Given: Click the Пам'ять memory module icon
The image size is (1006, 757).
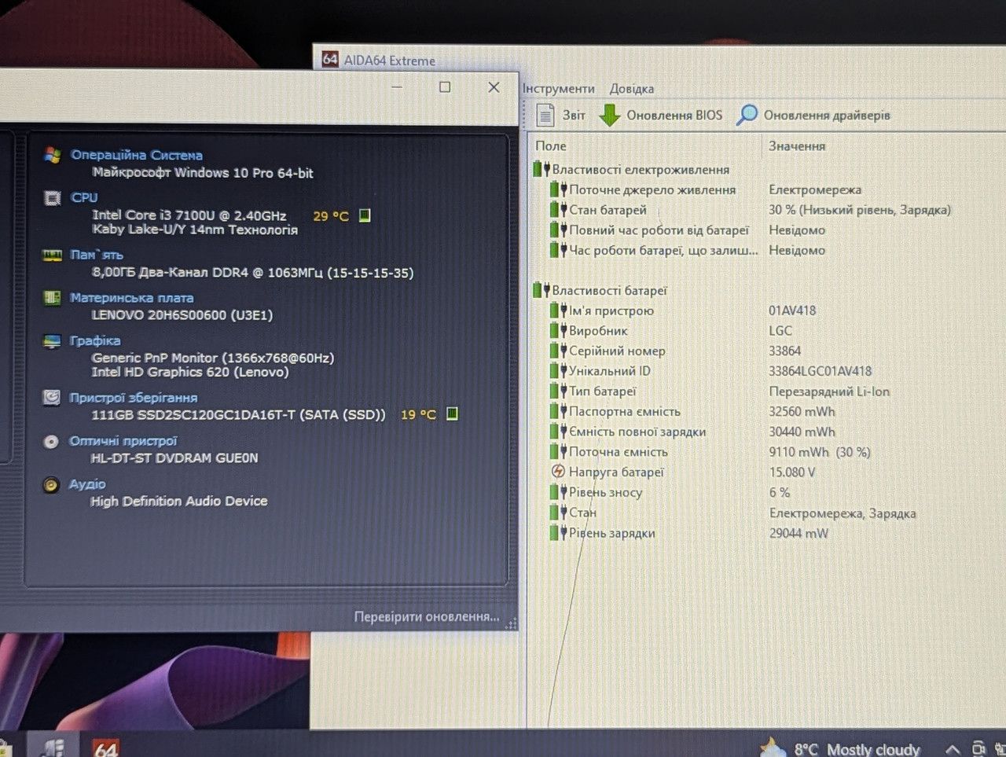Looking at the screenshot, I should point(52,255).
